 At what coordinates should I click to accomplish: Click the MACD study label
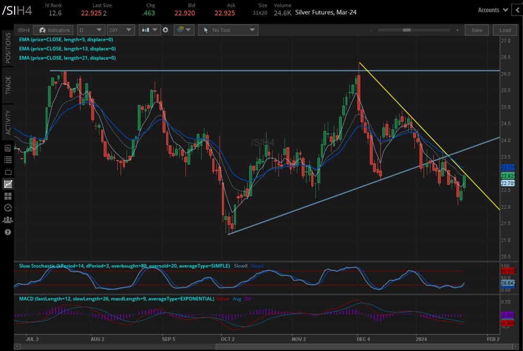117,299
